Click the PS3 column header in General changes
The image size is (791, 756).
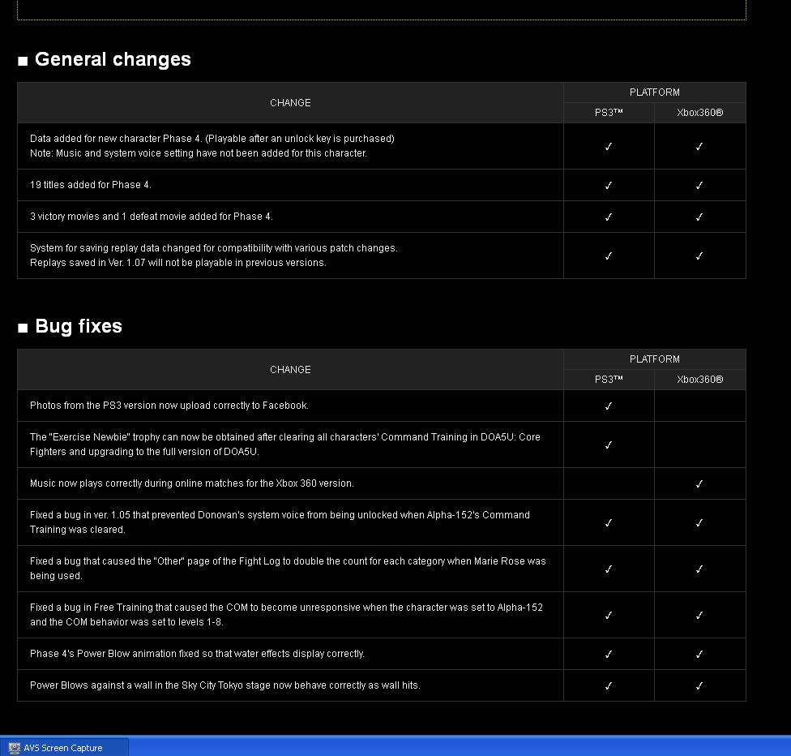[x=609, y=113]
